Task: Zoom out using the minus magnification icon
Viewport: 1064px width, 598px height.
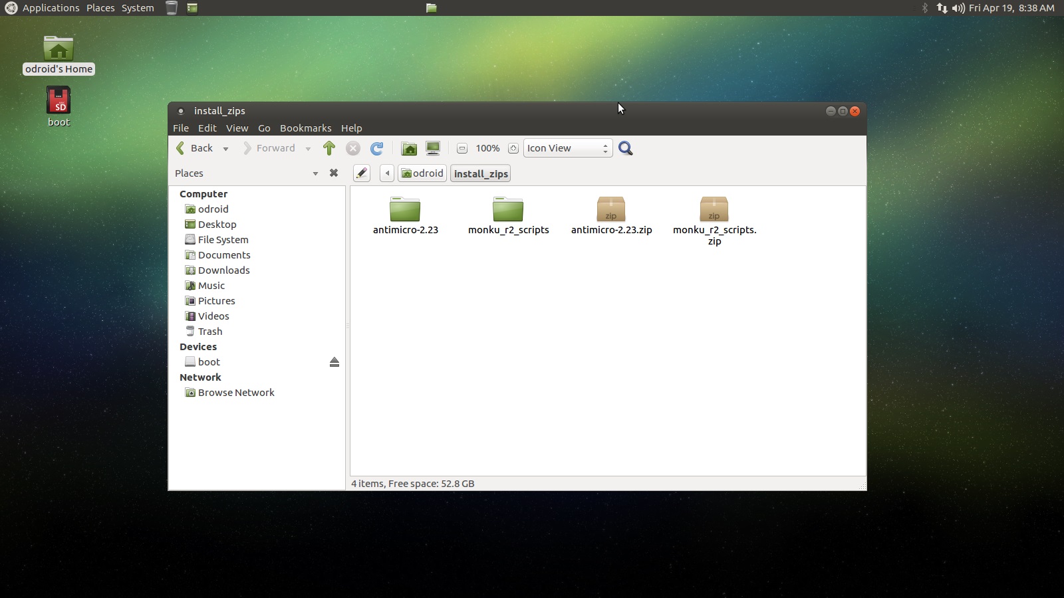Action: click(x=462, y=148)
